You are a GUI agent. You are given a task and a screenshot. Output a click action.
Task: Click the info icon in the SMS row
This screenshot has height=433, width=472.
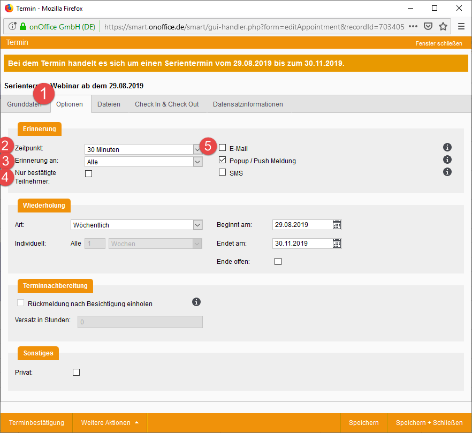click(x=447, y=172)
